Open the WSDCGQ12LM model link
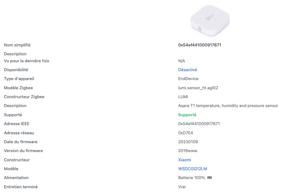288x193 pixels. click(x=192, y=169)
